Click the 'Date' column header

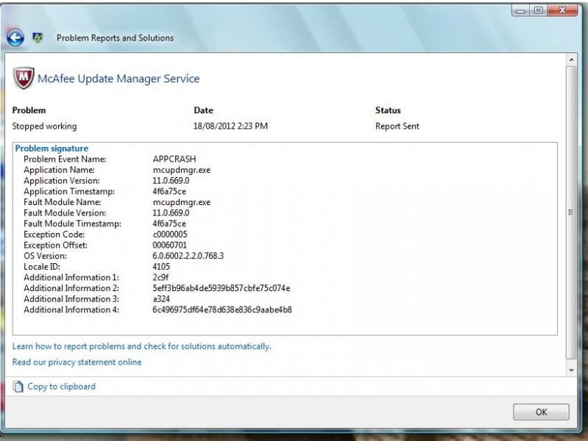click(x=203, y=110)
